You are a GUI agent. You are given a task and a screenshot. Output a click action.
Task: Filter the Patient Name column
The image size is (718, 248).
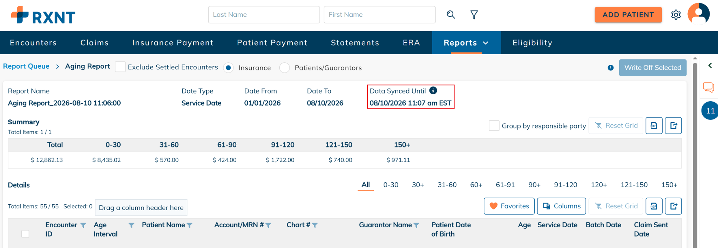coord(190,225)
